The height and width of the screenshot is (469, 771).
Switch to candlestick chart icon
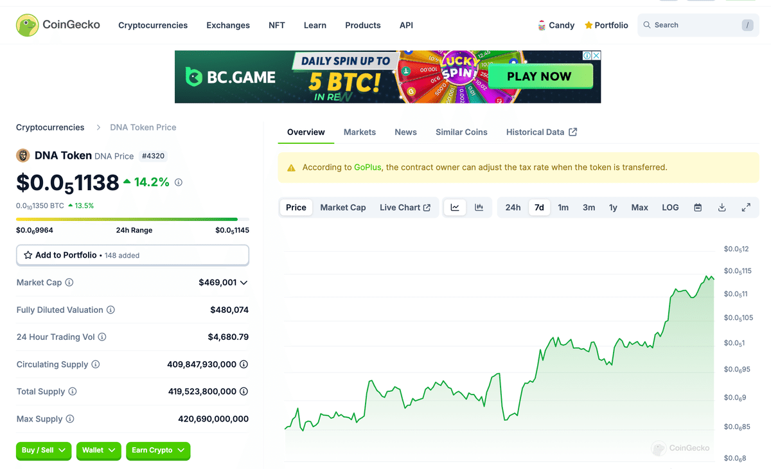pyautogui.click(x=479, y=208)
